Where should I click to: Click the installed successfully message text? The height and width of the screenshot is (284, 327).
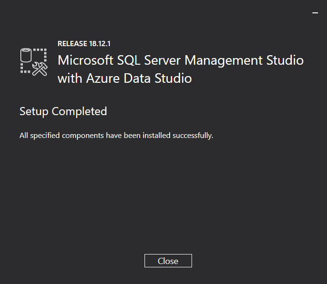coord(116,136)
